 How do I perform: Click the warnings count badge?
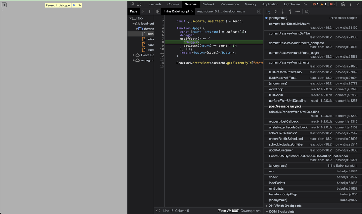(323, 4)
